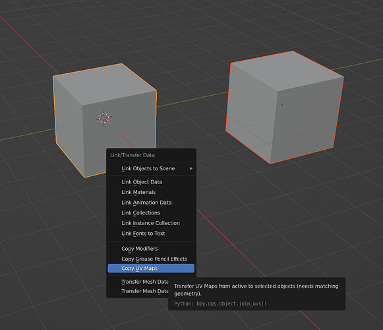Click the origin dot of the right cube
The image size is (383, 330).
(x=281, y=105)
